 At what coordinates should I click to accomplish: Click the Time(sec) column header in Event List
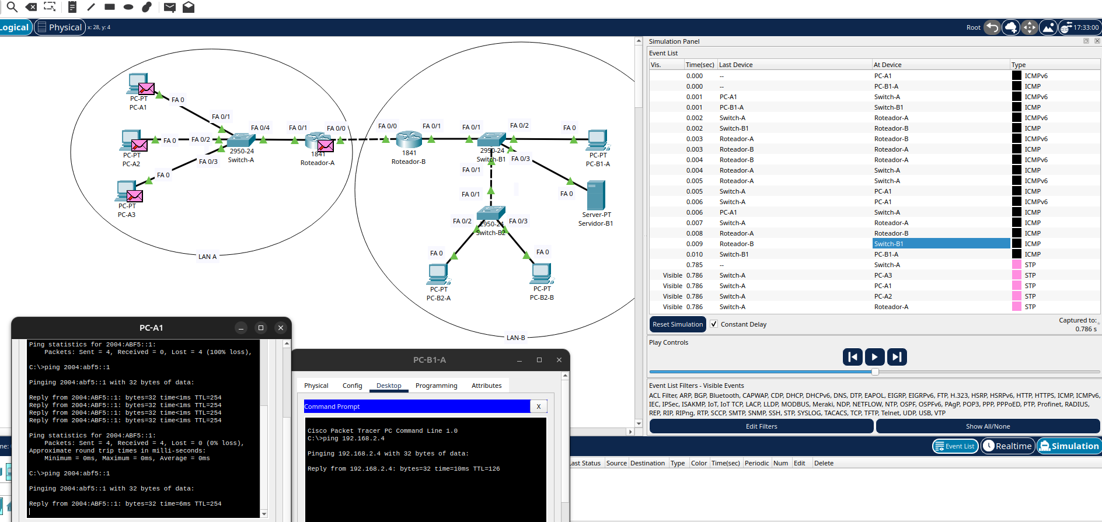point(700,65)
